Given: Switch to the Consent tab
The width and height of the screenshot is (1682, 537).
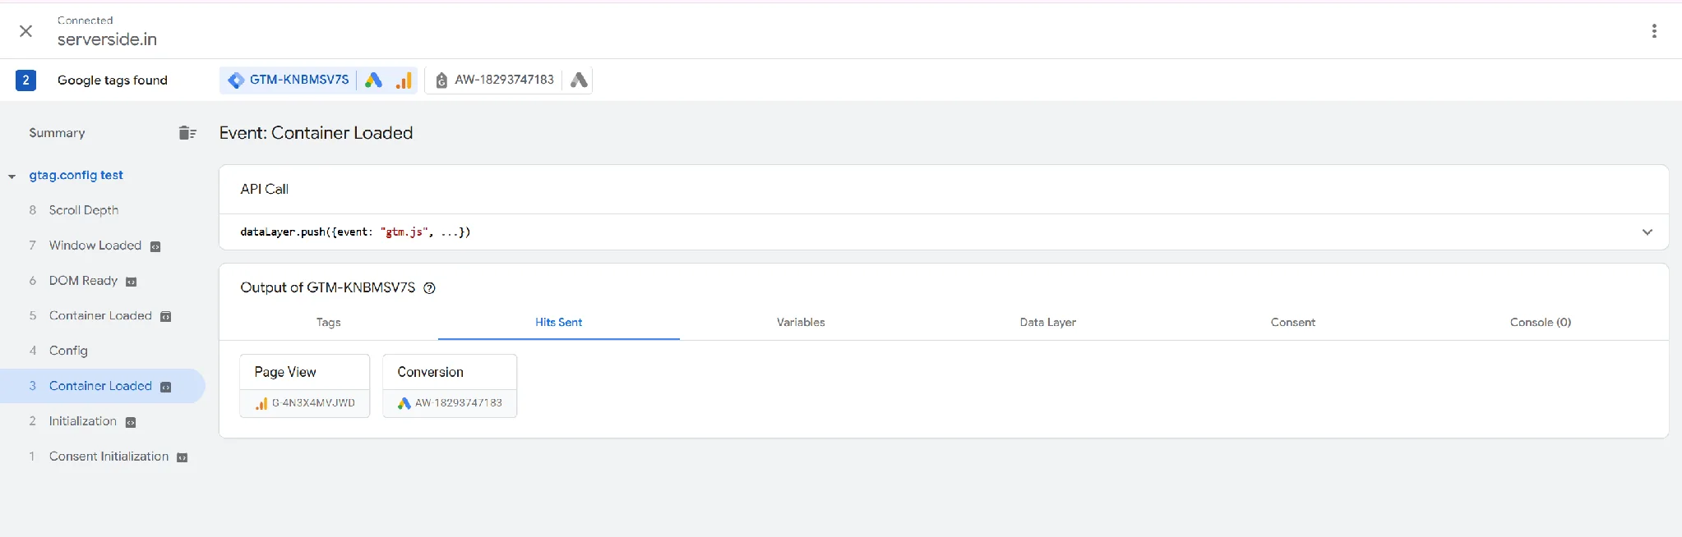Looking at the screenshot, I should (x=1292, y=322).
